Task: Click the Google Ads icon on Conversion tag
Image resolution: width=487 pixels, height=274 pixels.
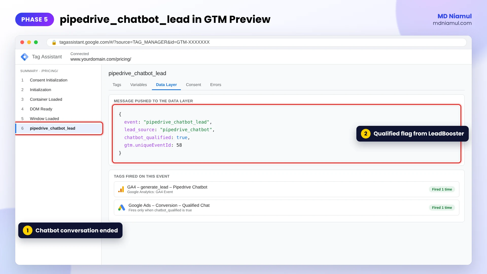Action: click(x=121, y=208)
